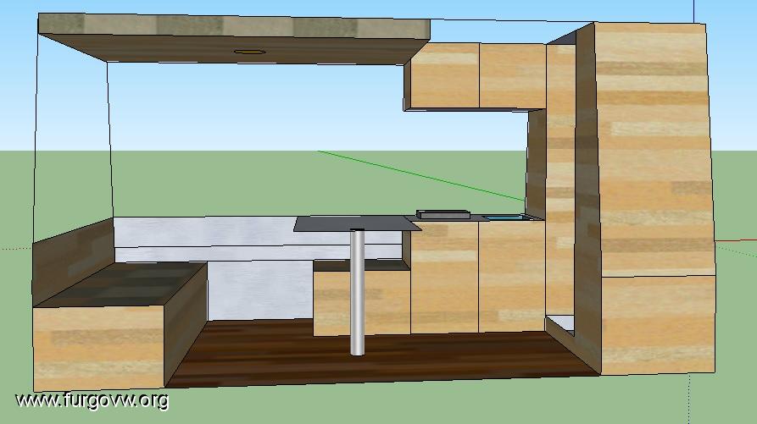The width and height of the screenshot is (757, 424).
Task: Select the cooktop beside the sink
Action: (x=443, y=214)
